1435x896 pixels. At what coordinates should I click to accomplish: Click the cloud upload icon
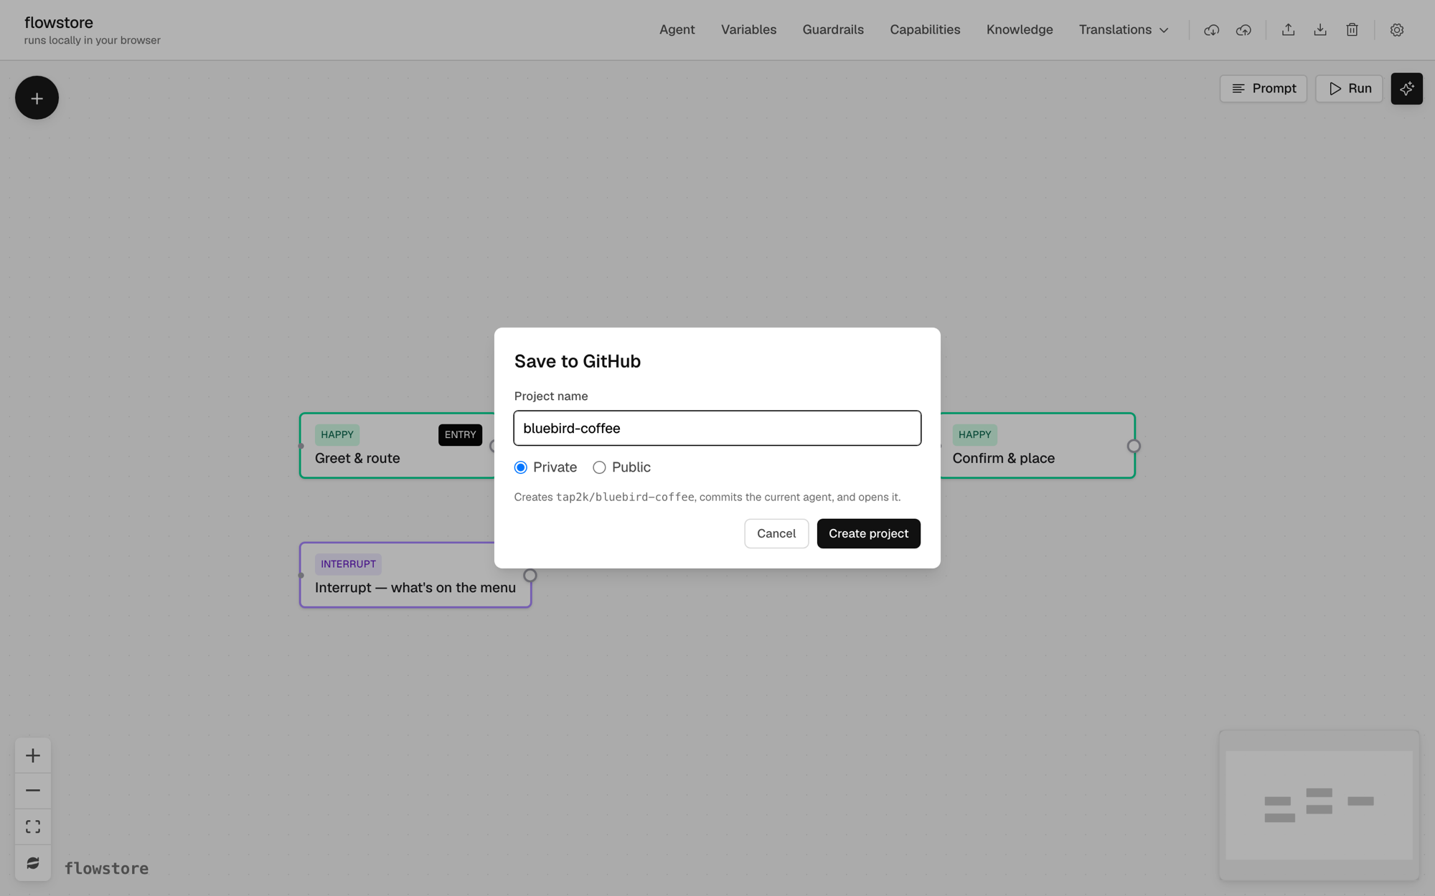(1243, 30)
